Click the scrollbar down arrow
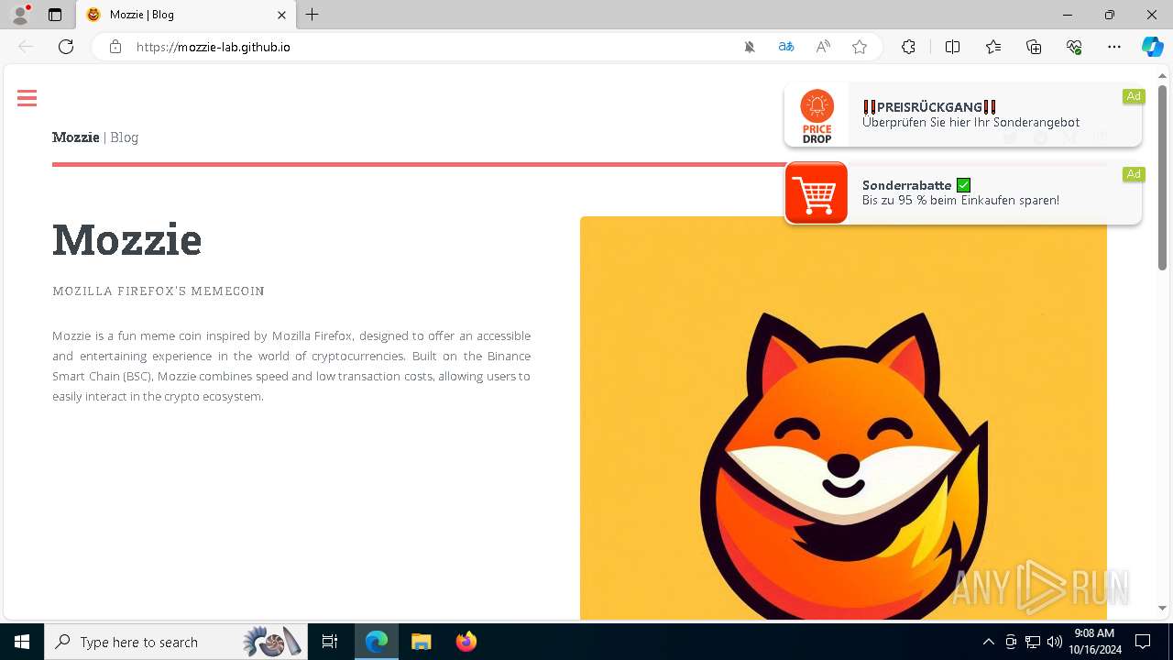This screenshot has width=1173, height=660. (1162, 608)
